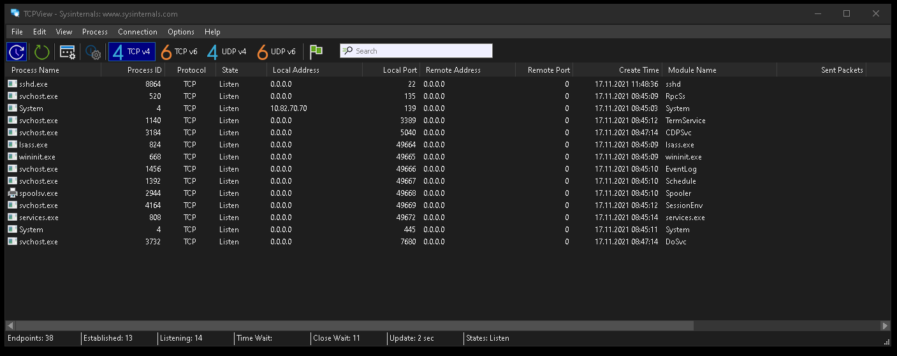Click Close Wait: 11 in the status bar
Image resolution: width=897 pixels, height=356 pixels.
(337, 338)
